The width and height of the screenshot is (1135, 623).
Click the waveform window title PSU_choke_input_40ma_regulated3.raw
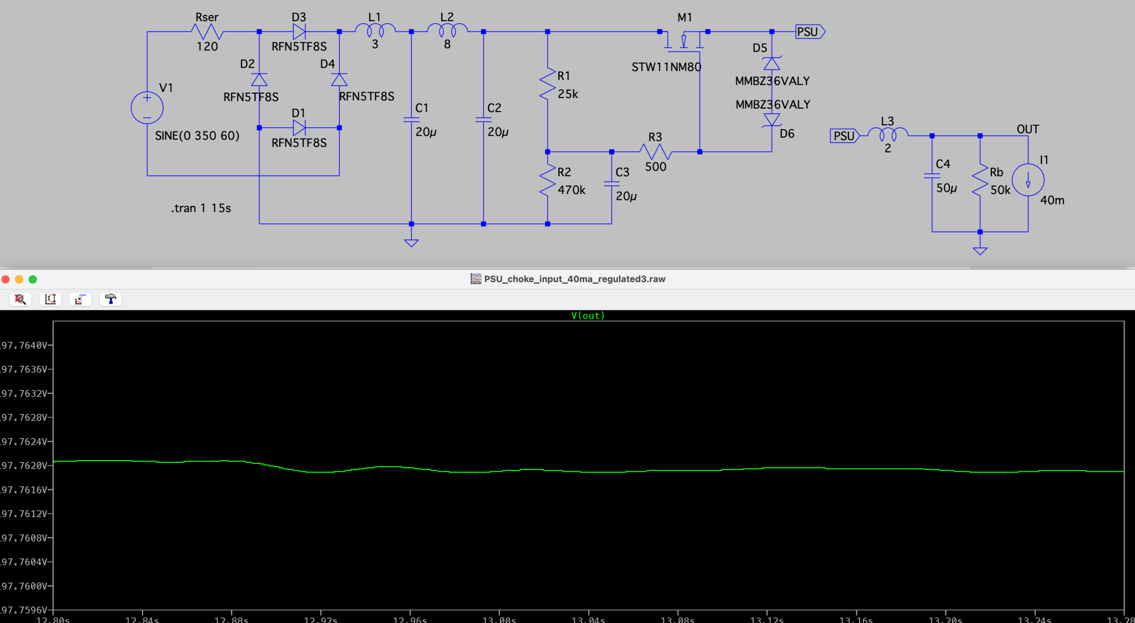(x=575, y=279)
